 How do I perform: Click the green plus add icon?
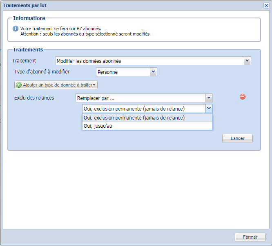(x=19, y=85)
